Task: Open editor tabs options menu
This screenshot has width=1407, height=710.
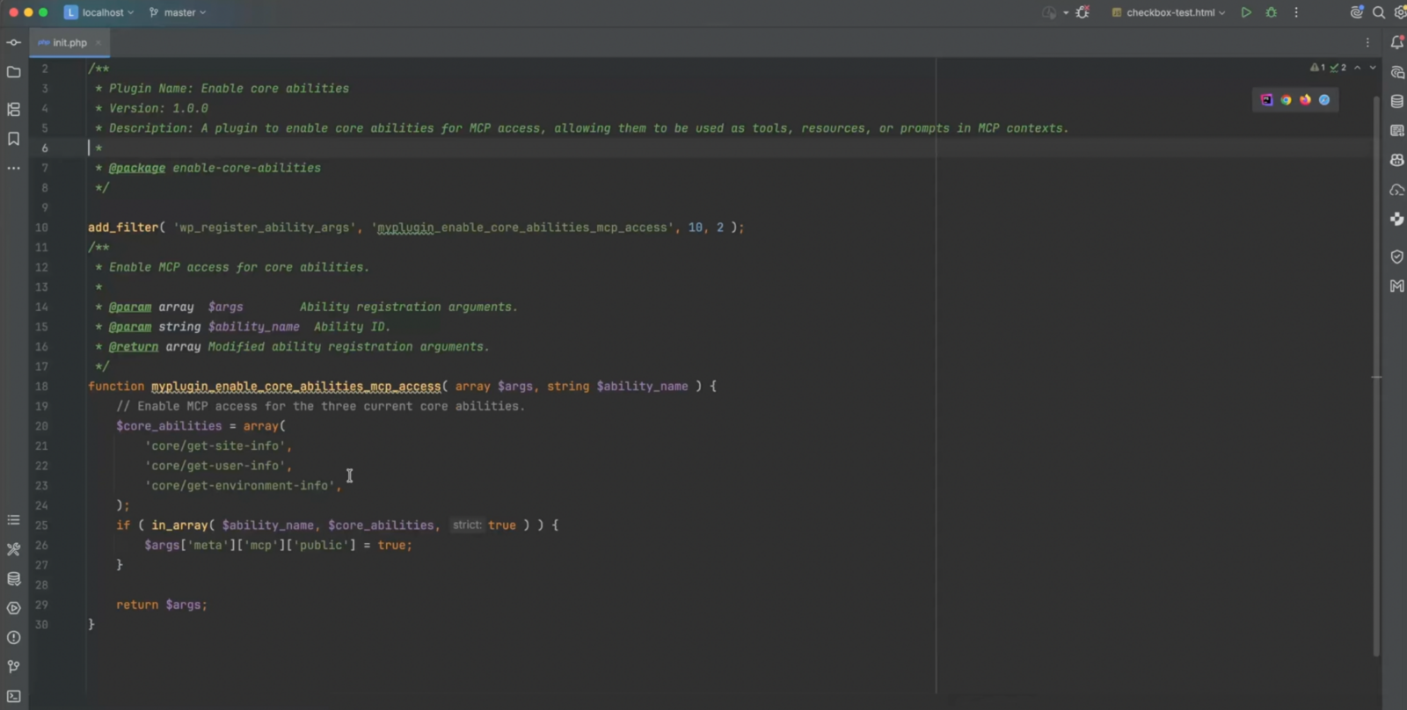Action: pyautogui.click(x=1367, y=42)
